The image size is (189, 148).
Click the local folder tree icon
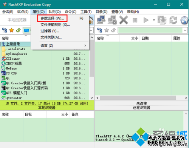(5, 30)
